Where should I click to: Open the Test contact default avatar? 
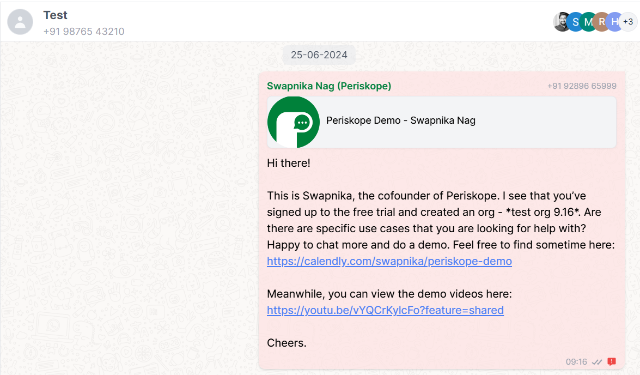[x=20, y=22]
